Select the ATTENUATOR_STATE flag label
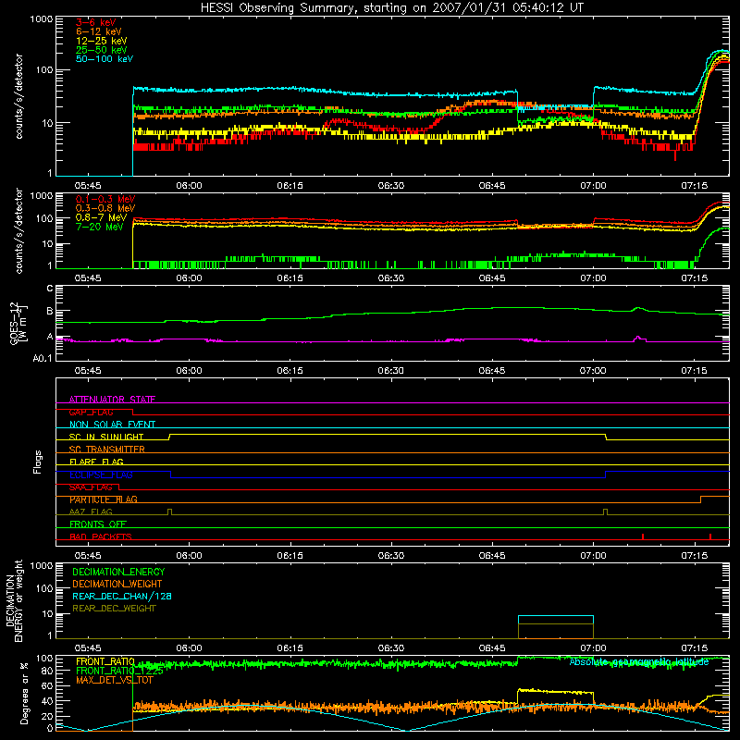Image resolution: width=740 pixels, height=740 pixels. 112,400
